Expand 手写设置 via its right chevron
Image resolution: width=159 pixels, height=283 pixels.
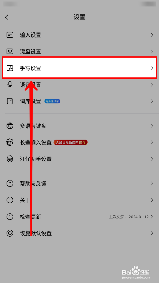(152, 68)
